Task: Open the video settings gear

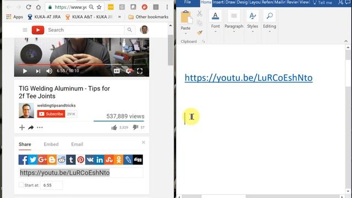Action: pyautogui.click(x=129, y=71)
